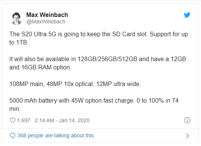Screen dimensions: 201x146
Task: Click the final 'min.' text line
Action: click(x=15, y=109)
